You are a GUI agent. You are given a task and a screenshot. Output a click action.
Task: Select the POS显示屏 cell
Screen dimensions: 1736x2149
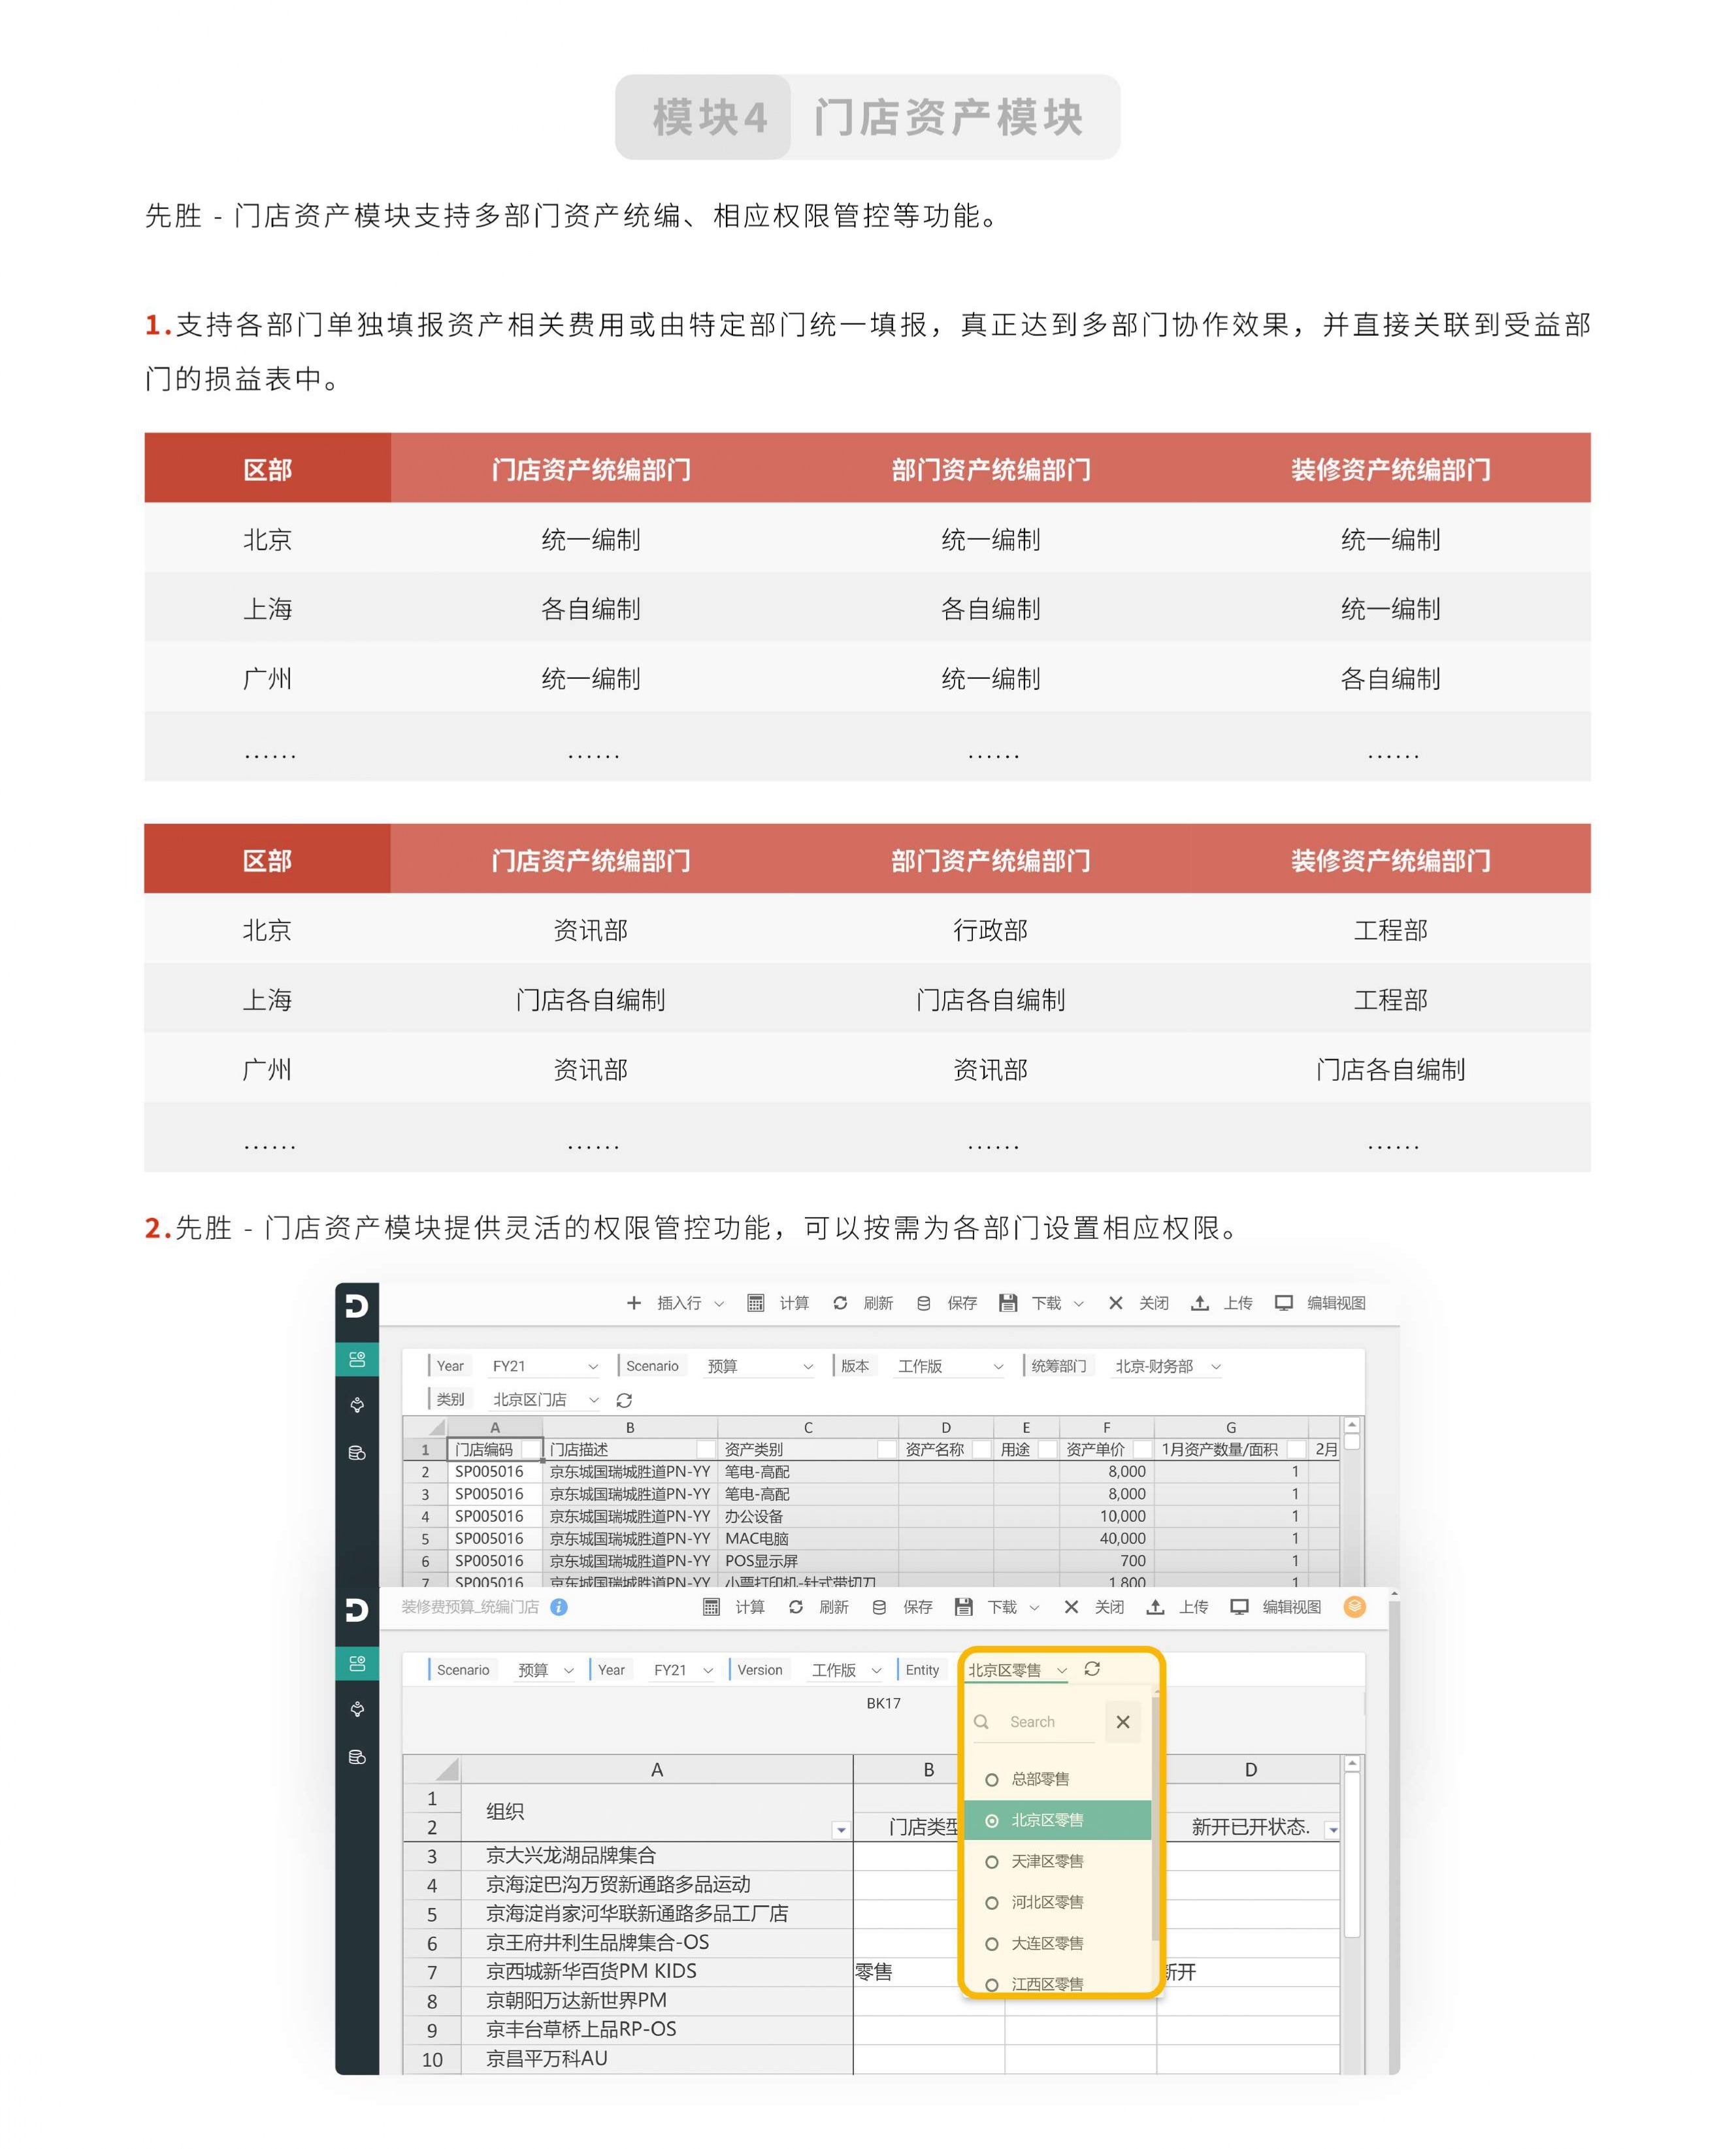[x=808, y=1560]
